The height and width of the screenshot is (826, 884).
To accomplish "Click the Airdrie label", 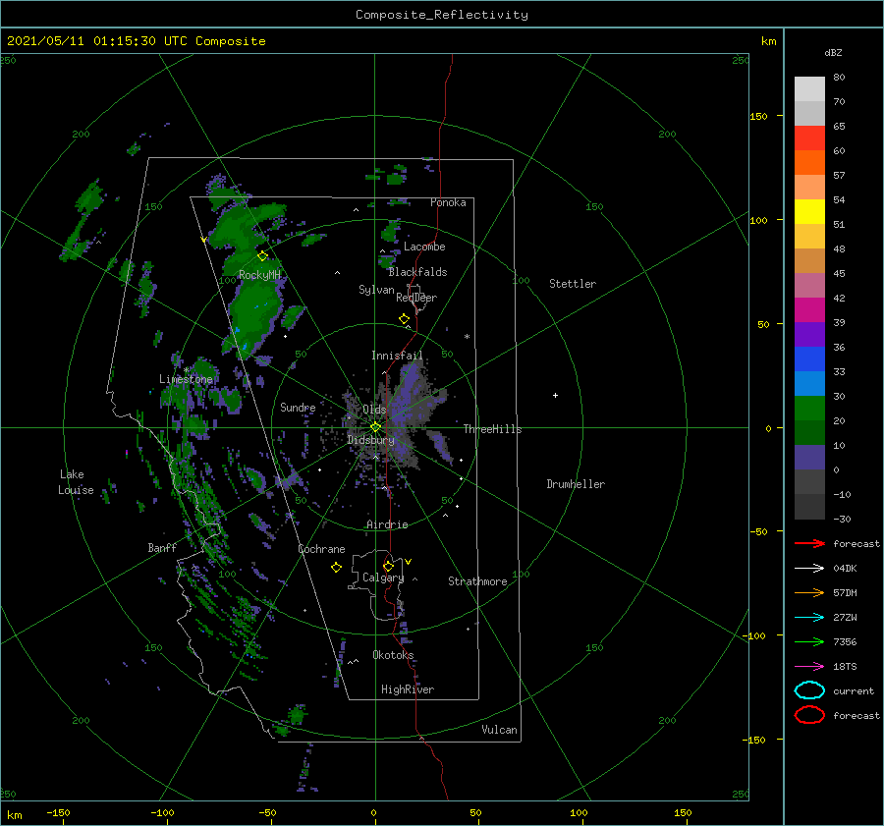I will [x=387, y=524].
